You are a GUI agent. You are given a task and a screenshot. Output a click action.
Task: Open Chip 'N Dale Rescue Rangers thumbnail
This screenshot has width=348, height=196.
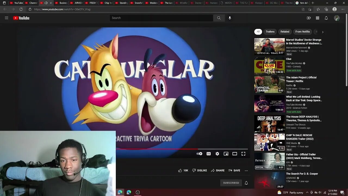pos(269,142)
